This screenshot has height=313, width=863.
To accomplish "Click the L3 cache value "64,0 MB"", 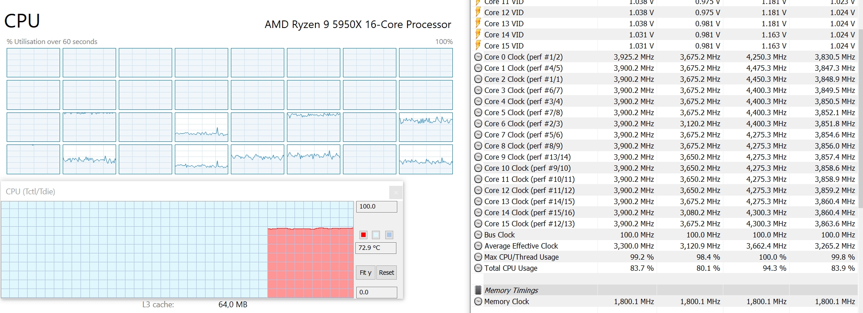I will click(233, 305).
